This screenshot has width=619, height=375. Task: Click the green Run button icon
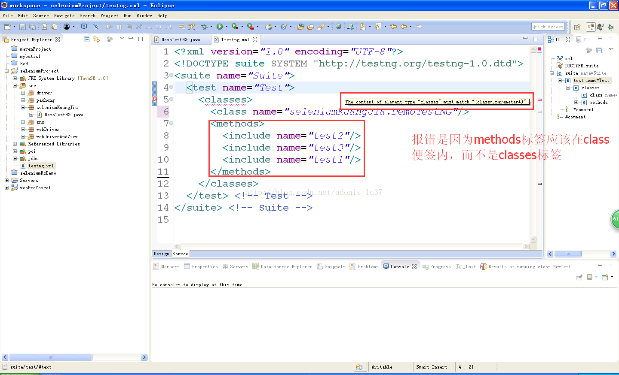(220, 27)
